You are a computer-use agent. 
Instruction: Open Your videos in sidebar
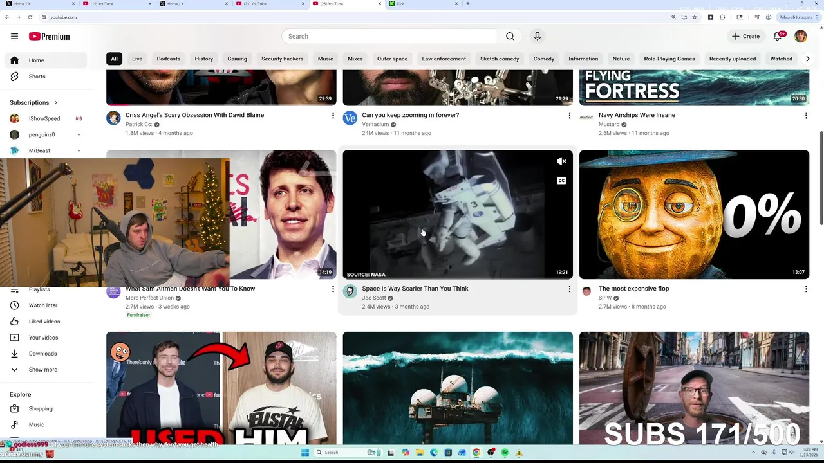[45, 338]
